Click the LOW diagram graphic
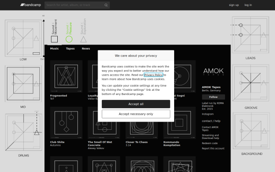275x172 pixels. click(23, 38)
